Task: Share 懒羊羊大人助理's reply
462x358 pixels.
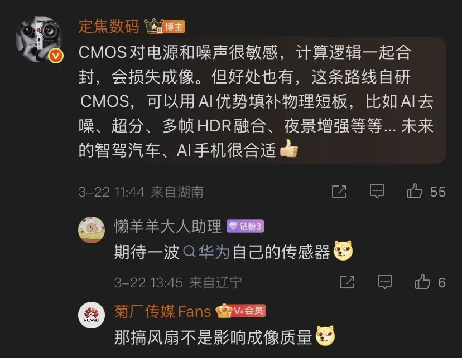Action: click(347, 282)
